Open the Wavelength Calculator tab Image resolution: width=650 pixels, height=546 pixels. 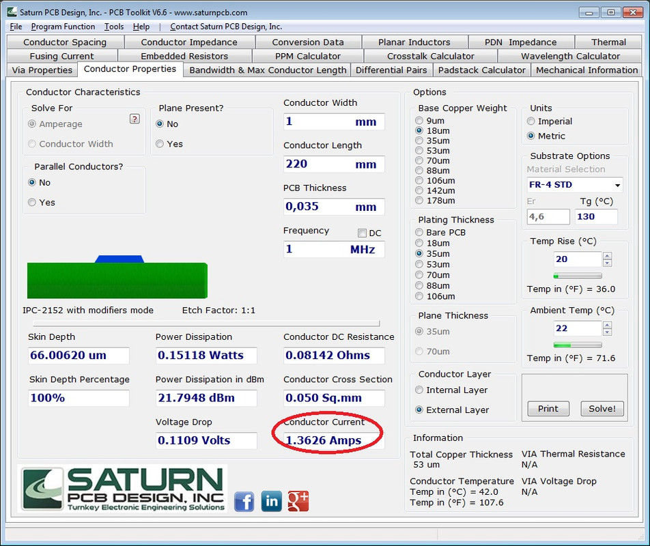click(x=570, y=56)
